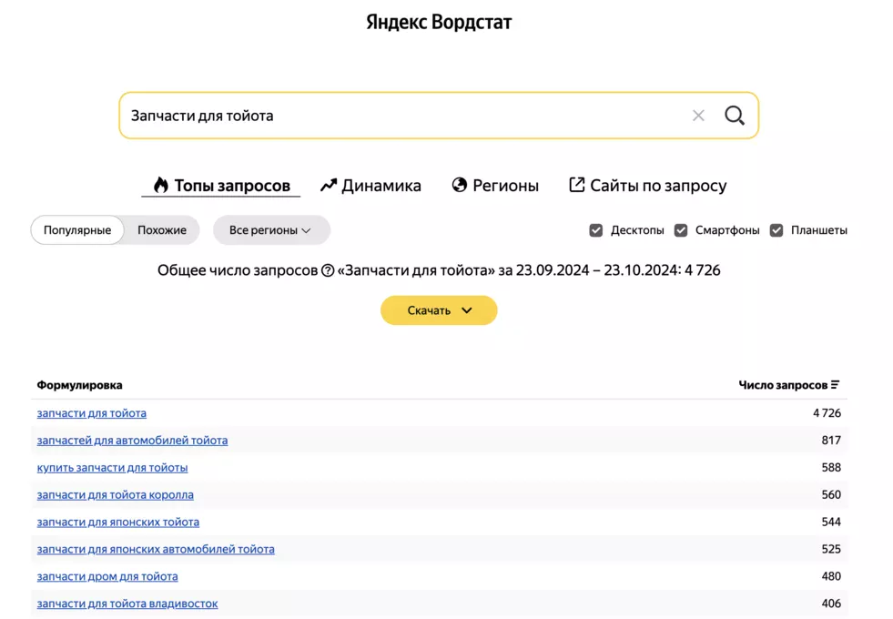Image resolution: width=893 pixels, height=619 pixels.
Task: Open the Топы запросов tab
Action: click(x=221, y=185)
